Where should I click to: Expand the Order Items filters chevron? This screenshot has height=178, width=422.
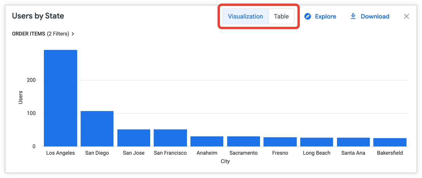coord(73,34)
